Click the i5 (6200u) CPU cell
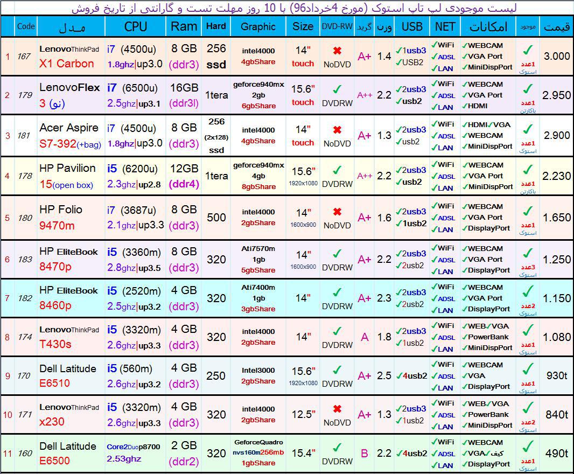The width and height of the screenshot is (574, 474). coord(135,176)
